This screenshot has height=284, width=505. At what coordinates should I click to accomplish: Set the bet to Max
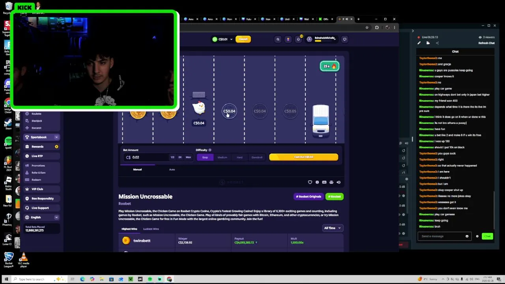click(188, 157)
